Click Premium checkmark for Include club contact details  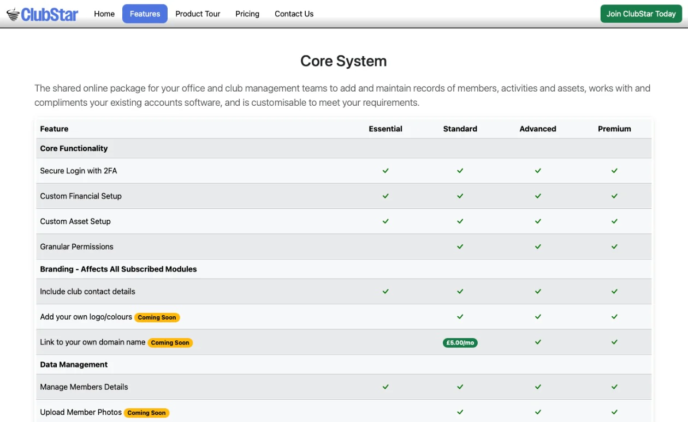click(614, 291)
